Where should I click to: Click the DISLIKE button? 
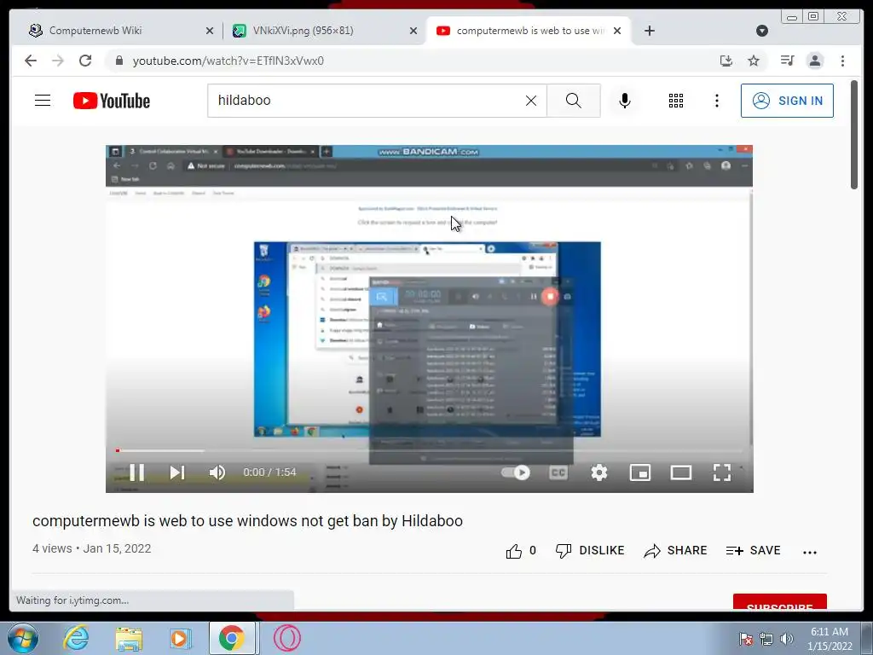[590, 550]
